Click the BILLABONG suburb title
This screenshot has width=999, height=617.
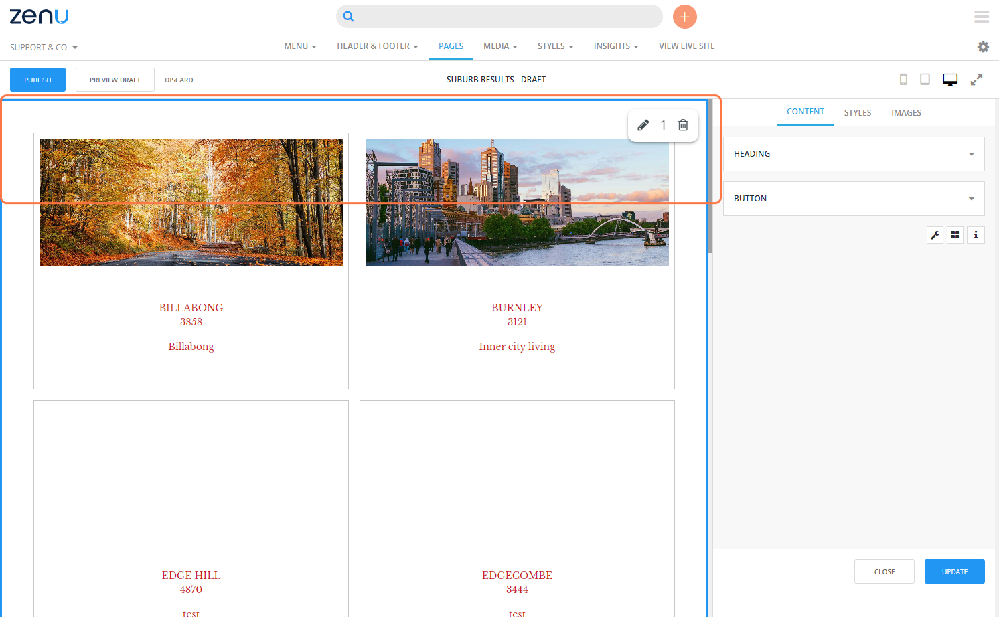tap(191, 308)
